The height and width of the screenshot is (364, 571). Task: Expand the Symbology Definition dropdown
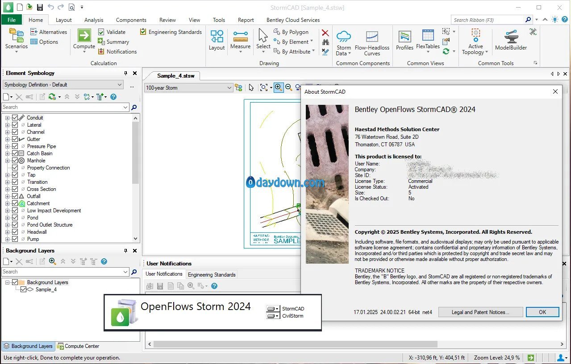[x=63, y=85]
